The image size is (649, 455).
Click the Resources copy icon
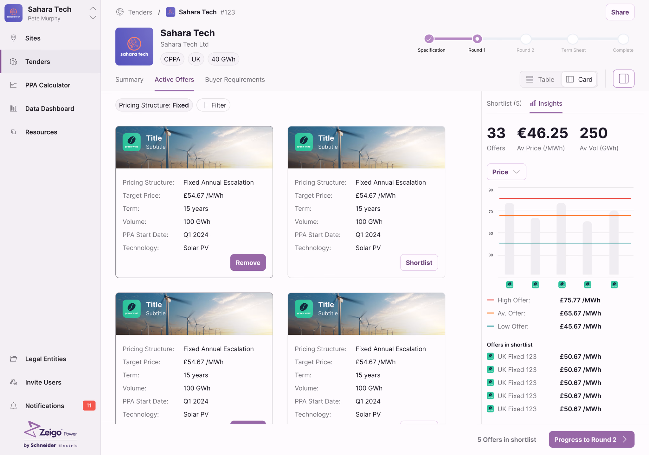tap(13, 132)
